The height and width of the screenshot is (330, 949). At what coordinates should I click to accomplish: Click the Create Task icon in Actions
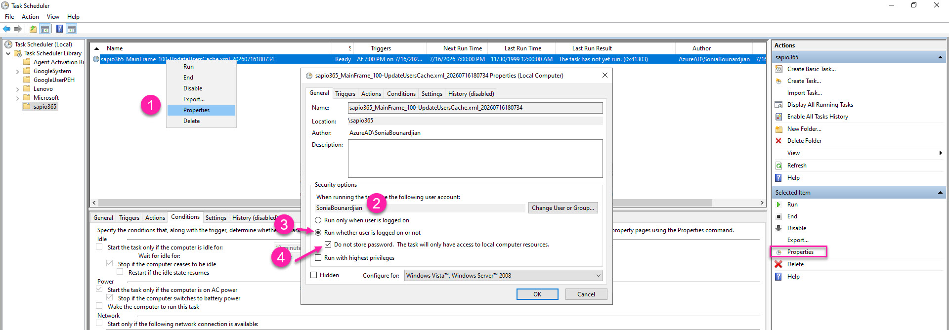pos(779,81)
